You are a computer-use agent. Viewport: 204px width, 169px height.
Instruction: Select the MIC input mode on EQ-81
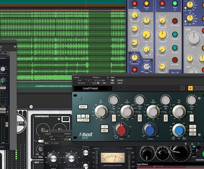click(x=105, y=131)
